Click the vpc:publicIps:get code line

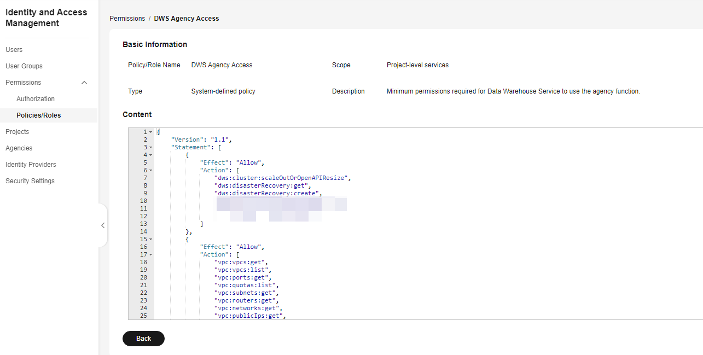[251, 316]
